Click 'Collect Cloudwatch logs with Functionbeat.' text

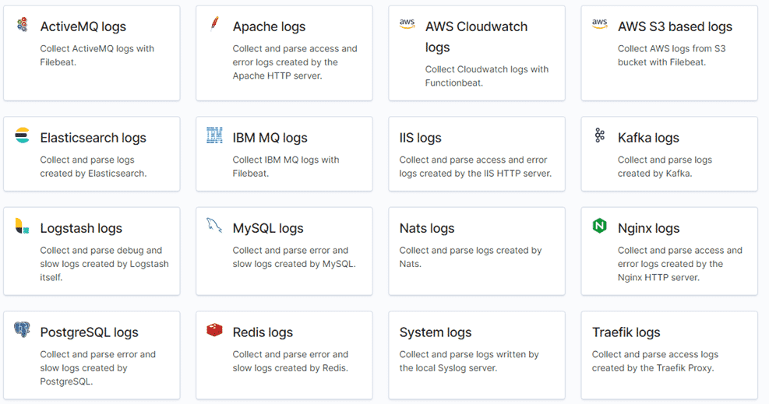pyautogui.click(x=486, y=76)
